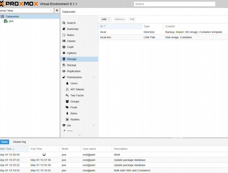Select the local-lvm storage row
Image resolution: width=228 pixels, height=173 pixels.
coord(163,37)
